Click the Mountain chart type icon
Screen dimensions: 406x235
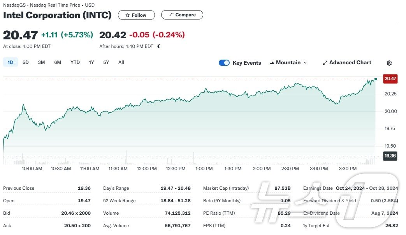(272, 63)
